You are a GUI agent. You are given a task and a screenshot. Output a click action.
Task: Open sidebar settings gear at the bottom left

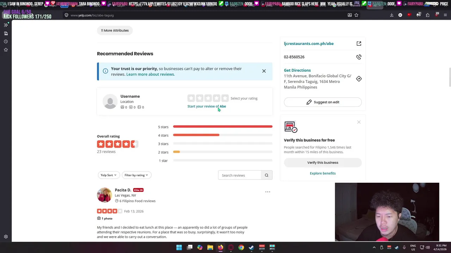point(6,237)
